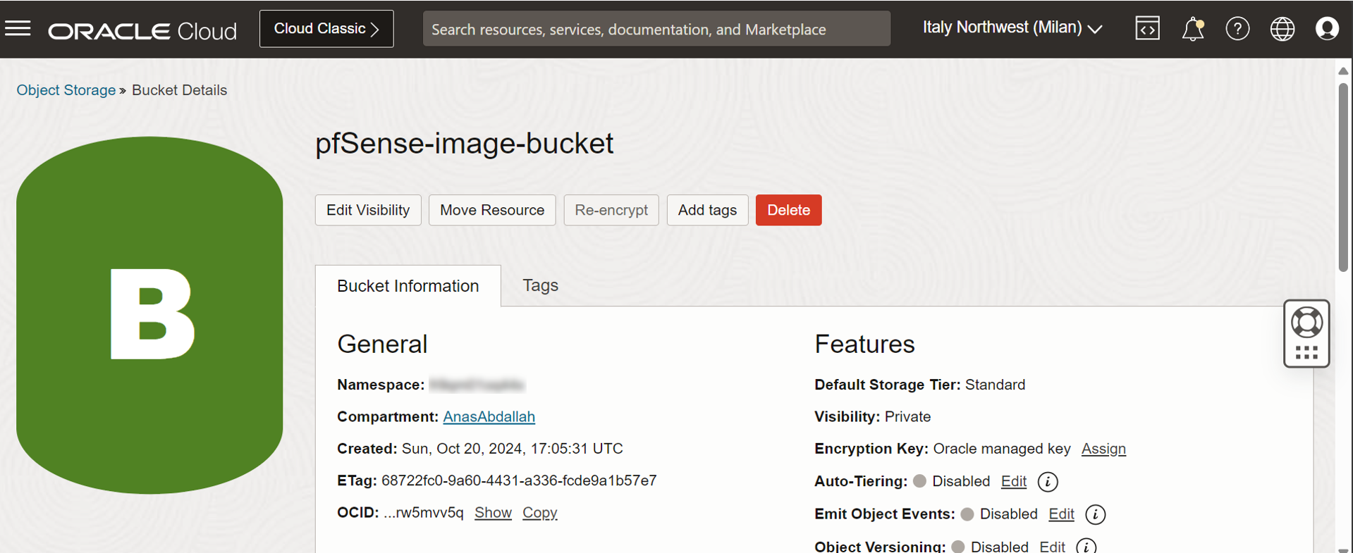This screenshot has height=553, width=1353.
Task: Open the Cloud Shell developer tools icon
Action: coord(1147,29)
